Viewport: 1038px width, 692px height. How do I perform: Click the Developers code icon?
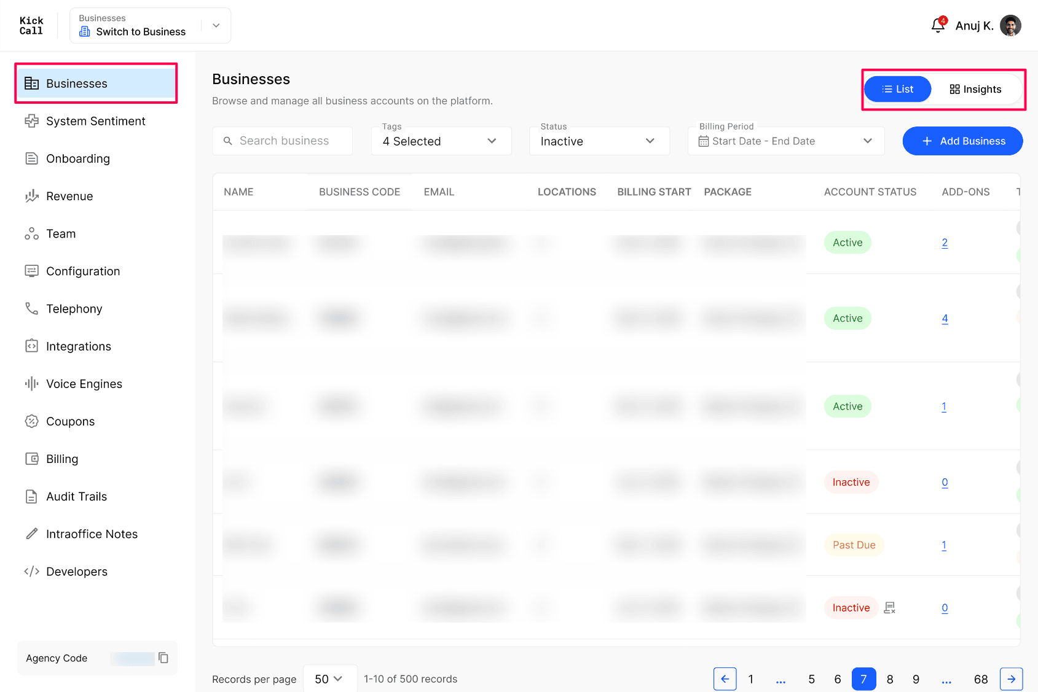[x=31, y=572]
